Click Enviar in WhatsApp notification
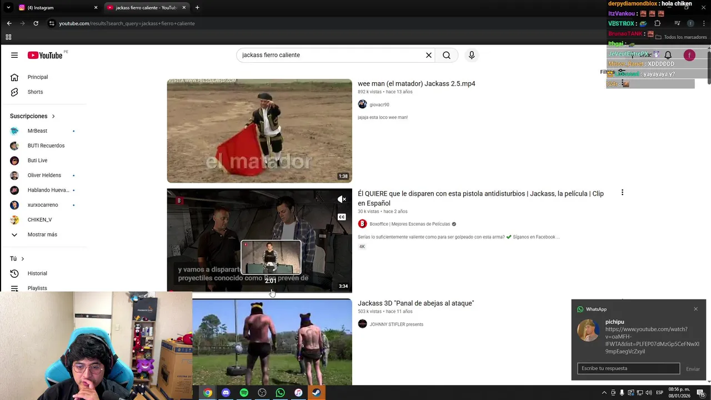Image resolution: width=711 pixels, height=400 pixels. point(693,369)
